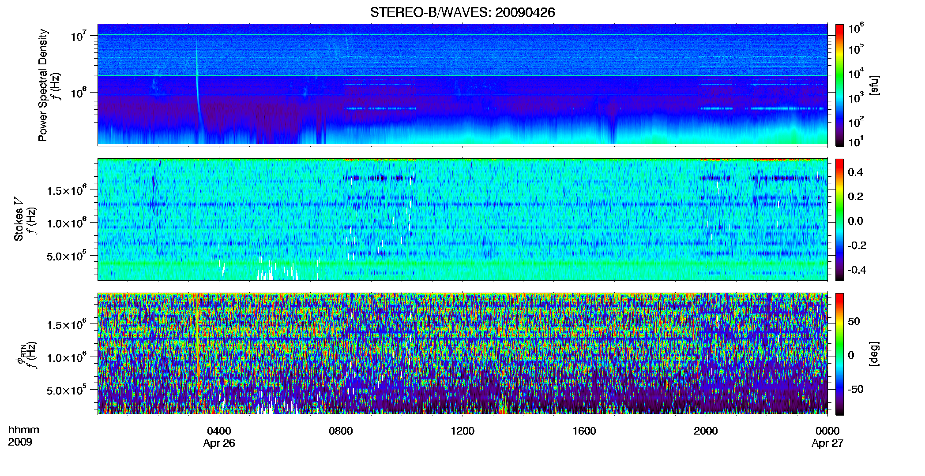925x476 pixels.
Task: Click inside the Stokes V spectrogram panel
Action: coord(462,219)
